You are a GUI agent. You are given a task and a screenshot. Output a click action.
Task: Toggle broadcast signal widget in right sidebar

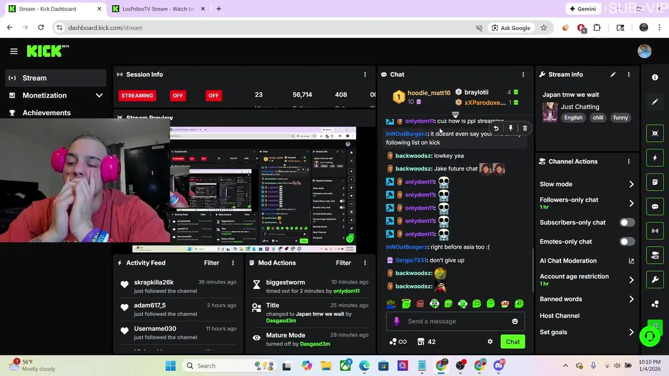pos(655,231)
